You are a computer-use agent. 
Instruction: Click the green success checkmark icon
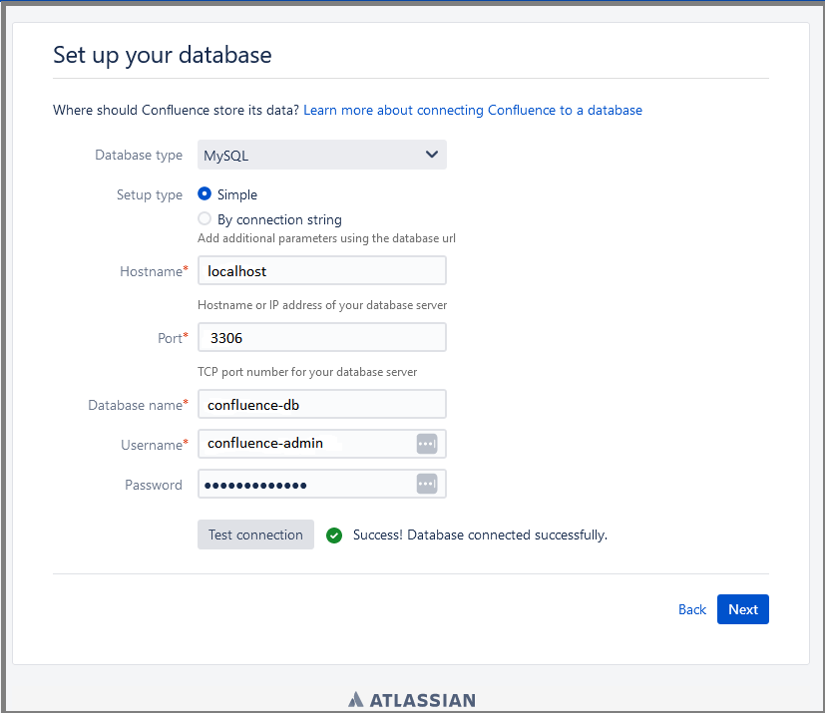click(334, 535)
